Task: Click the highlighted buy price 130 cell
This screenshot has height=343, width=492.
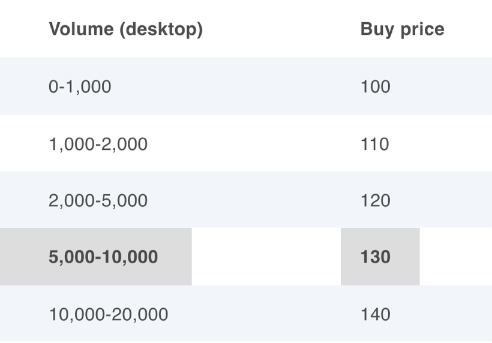Action: (380, 257)
